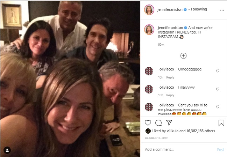
Task: Click the Following button in the header
Action: click(x=199, y=9)
